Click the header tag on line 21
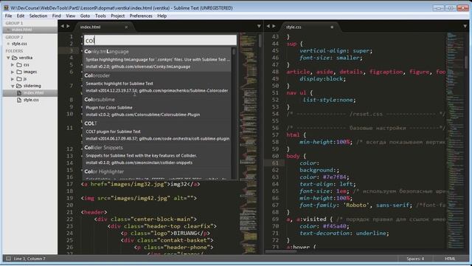472x266 pixels. 94,212
